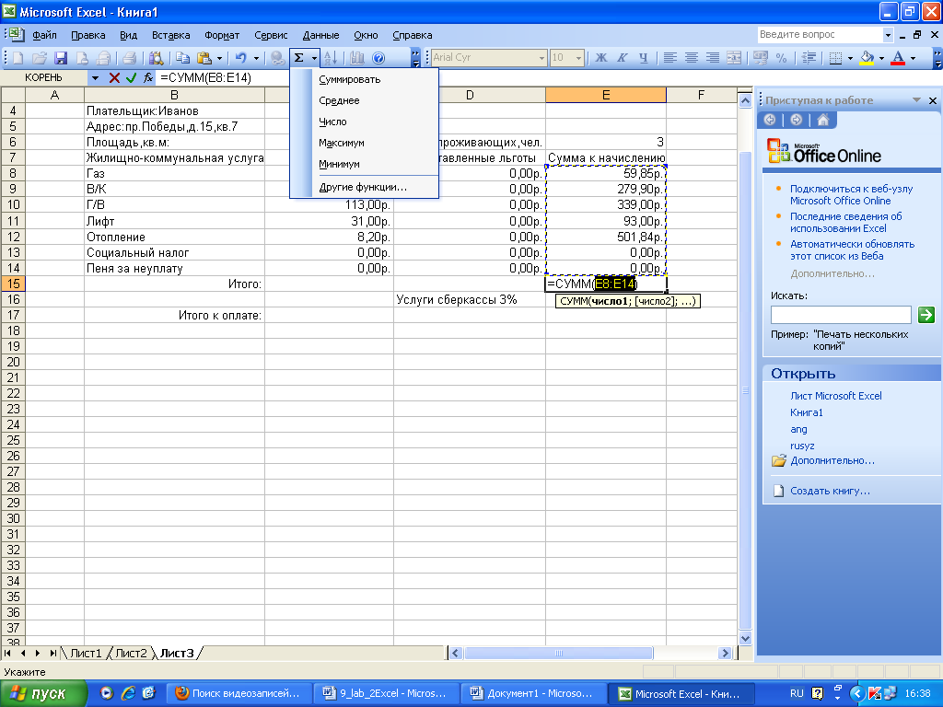Expand task pane title dropdown
The image size is (943, 707).
(916, 100)
